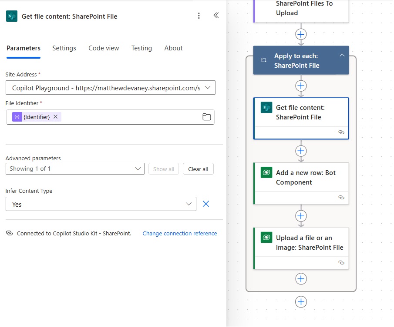Expand the Advanced parameters dropdown
Image resolution: width=394 pixels, height=327 pixels.
pos(75,168)
